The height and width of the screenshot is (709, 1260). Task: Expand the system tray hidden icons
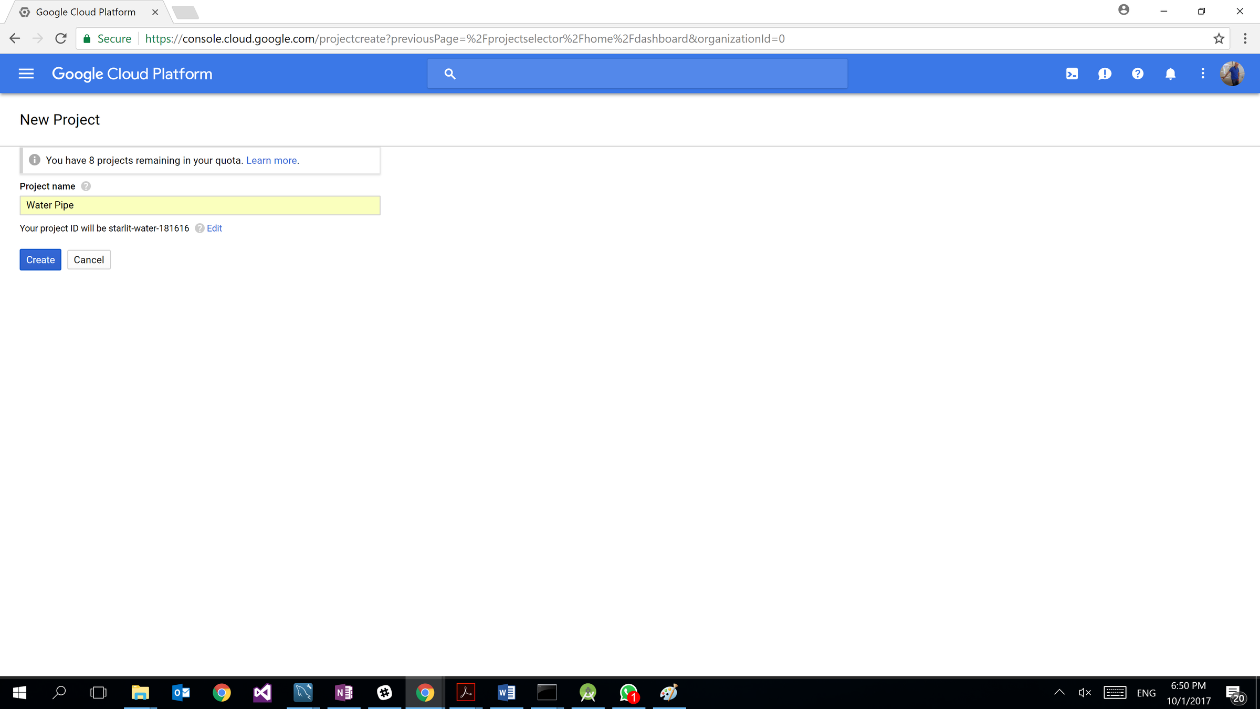point(1059,692)
